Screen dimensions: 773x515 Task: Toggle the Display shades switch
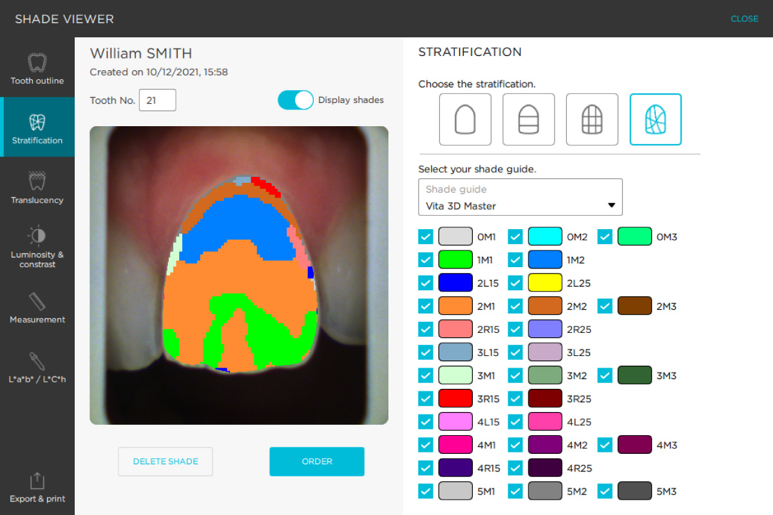click(x=296, y=100)
